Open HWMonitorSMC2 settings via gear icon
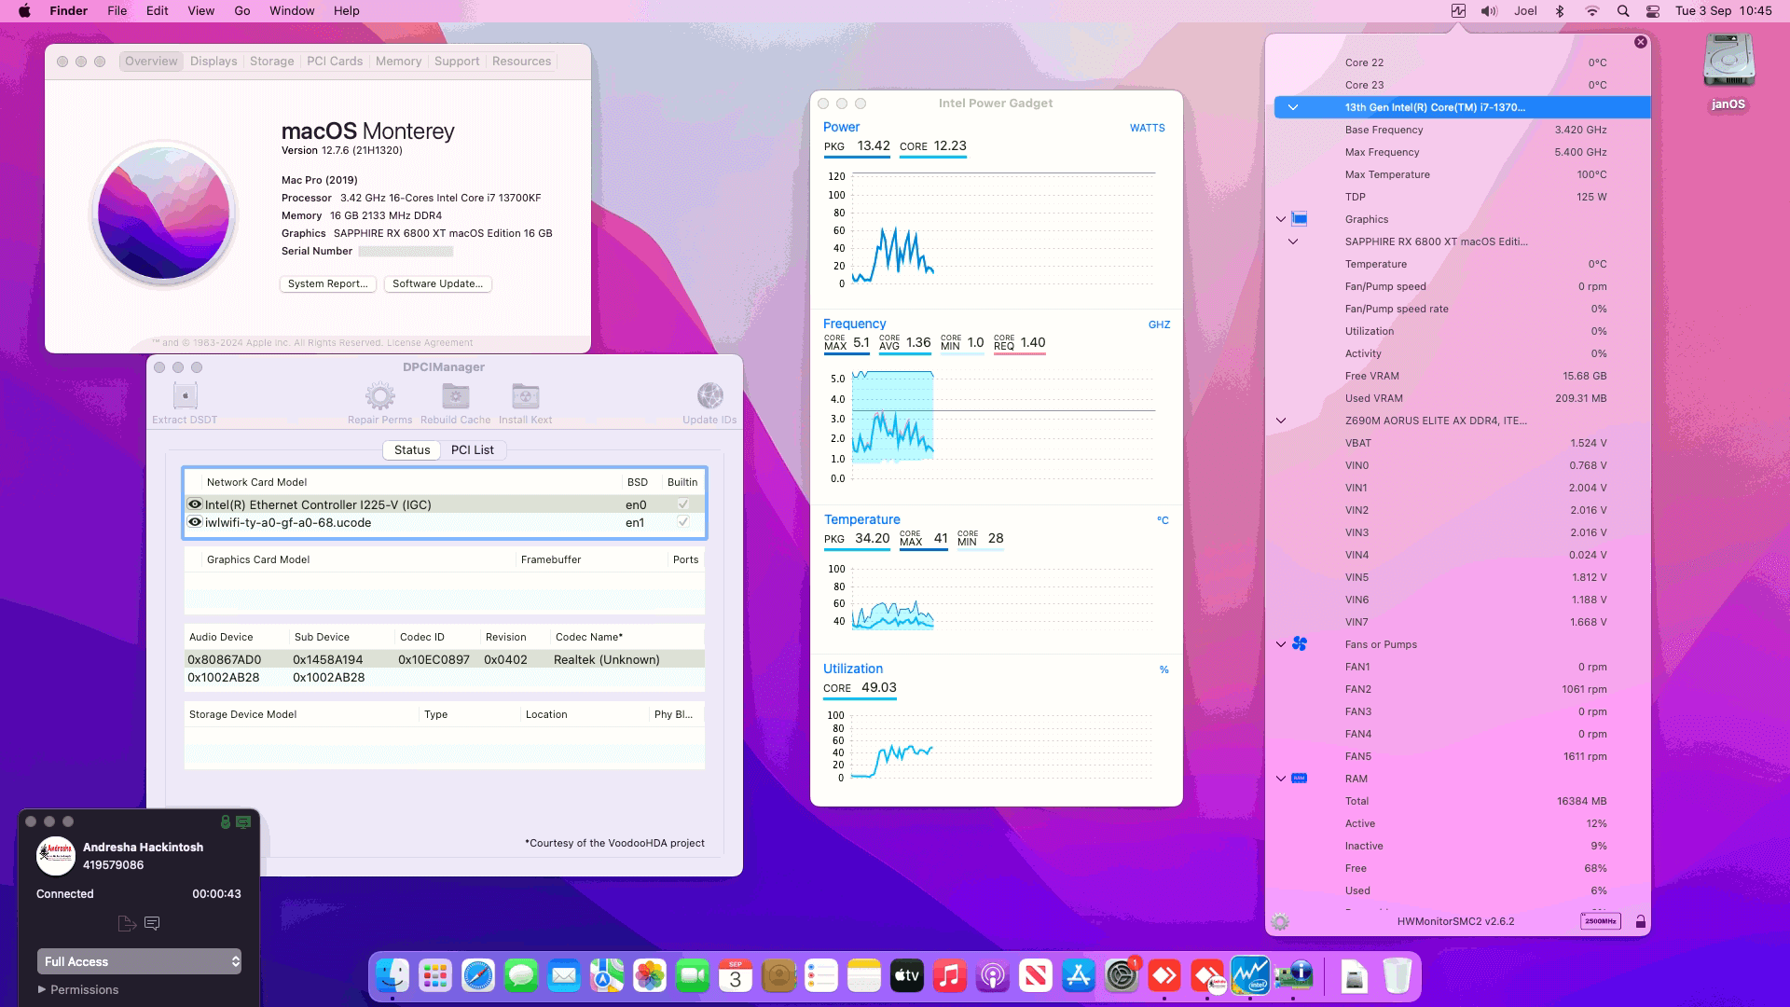 point(1281,920)
